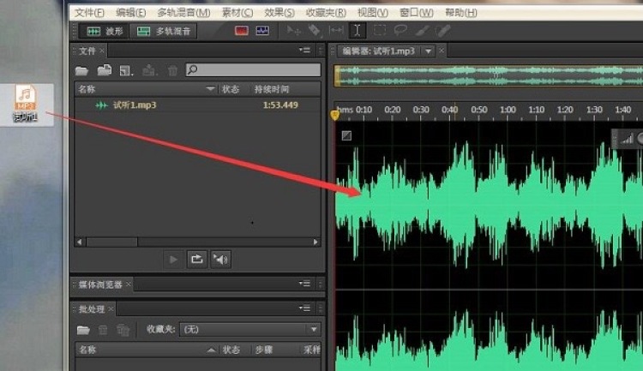
Task: Open the 名称 column dropdown arrow
Action: pos(210,89)
